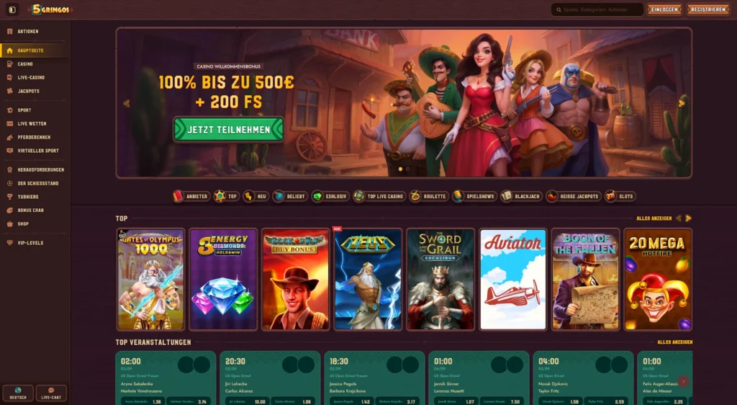Screen dimensions: 737x405
Task: Open the Shop bag icon entry
Action: 10,224
